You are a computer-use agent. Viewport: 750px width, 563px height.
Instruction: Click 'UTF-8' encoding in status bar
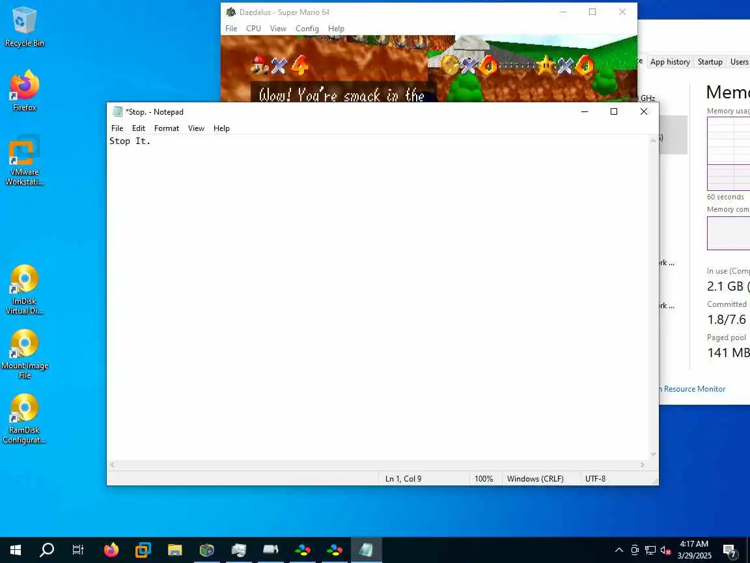pyautogui.click(x=595, y=479)
